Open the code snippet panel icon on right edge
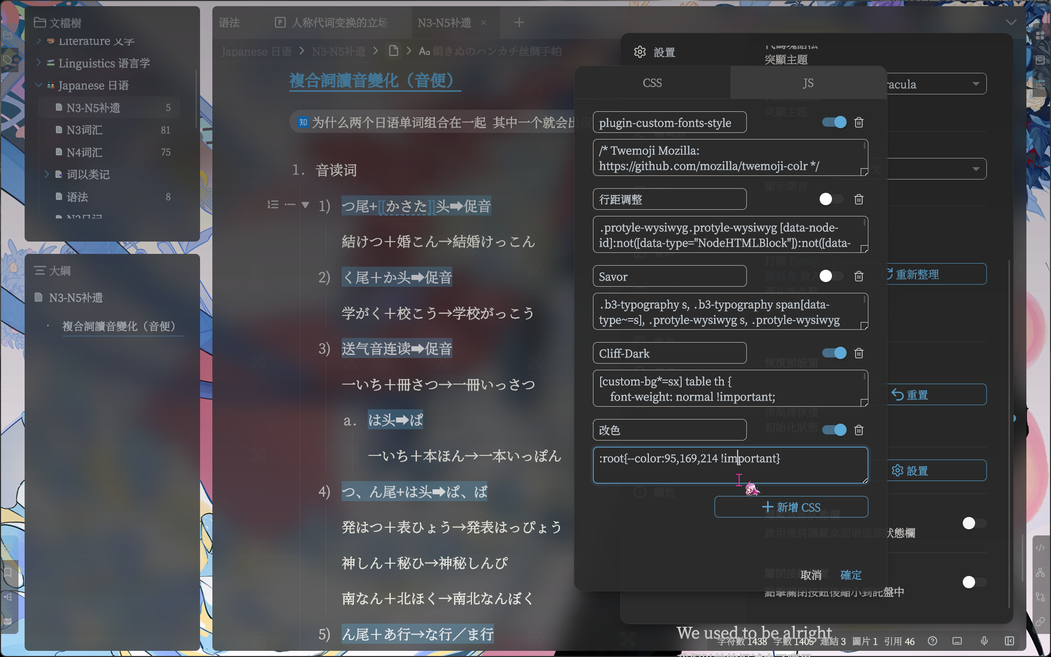Image resolution: width=1051 pixels, height=657 pixels. click(1041, 547)
